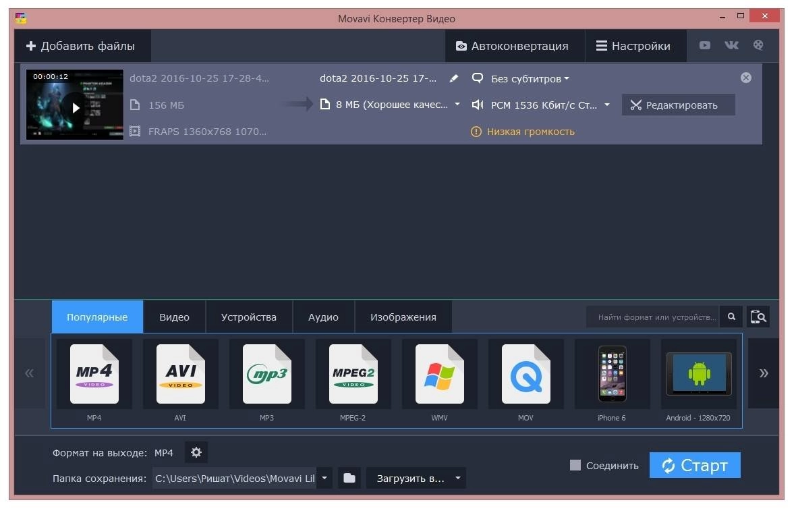The height and width of the screenshot is (513, 796).
Task: Play the dota2 video thumbnail preview
Action: pyautogui.click(x=75, y=107)
